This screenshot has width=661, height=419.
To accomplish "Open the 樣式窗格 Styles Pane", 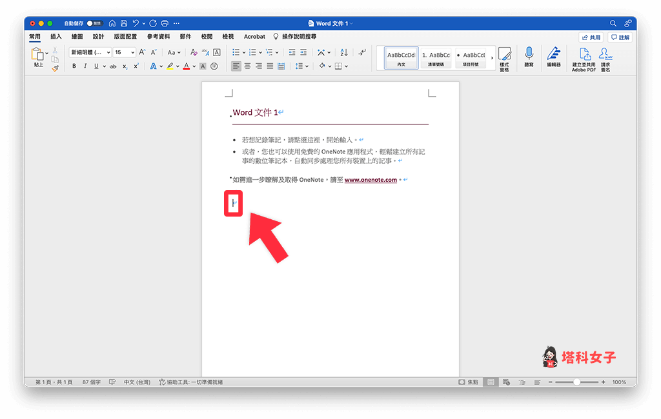I will 505,59.
